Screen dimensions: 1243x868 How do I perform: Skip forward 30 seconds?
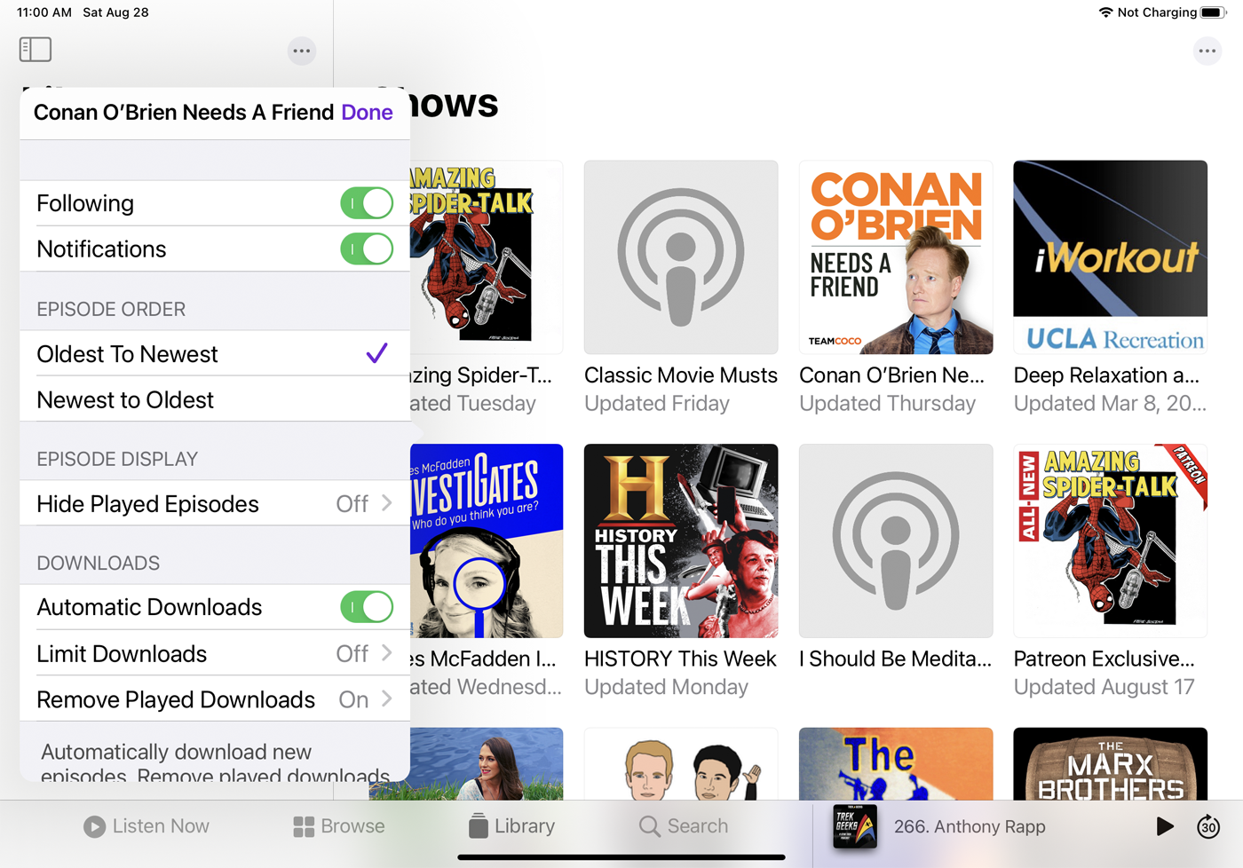1208,826
